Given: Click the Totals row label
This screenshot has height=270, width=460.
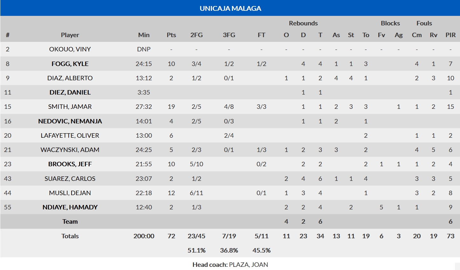Looking at the screenshot, I should pyautogui.click(x=70, y=236).
